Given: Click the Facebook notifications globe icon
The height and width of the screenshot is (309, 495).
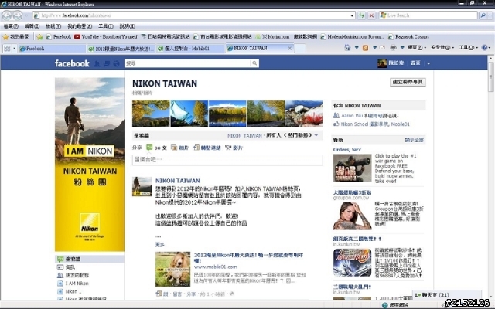Looking at the screenshot, I should 117,63.
